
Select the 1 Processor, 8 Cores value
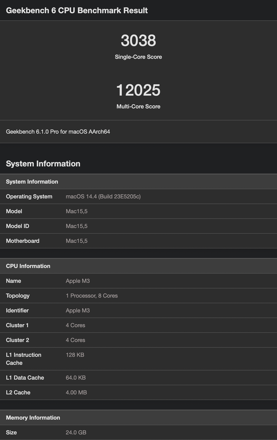[x=92, y=296]
